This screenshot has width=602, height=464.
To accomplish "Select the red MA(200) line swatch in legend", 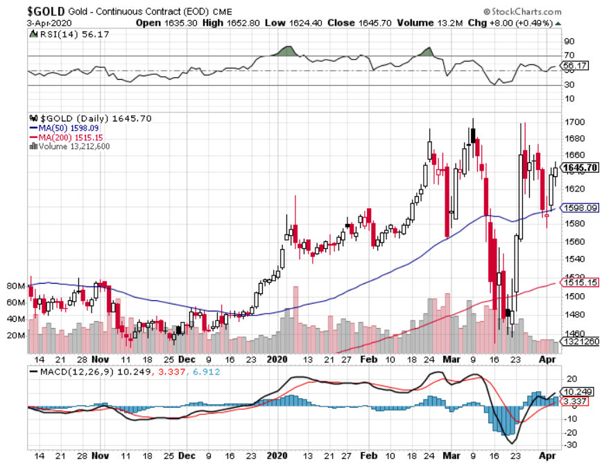I will pyautogui.click(x=34, y=137).
